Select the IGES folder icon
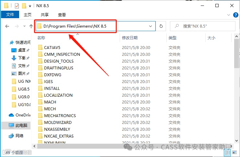 coord(40,81)
